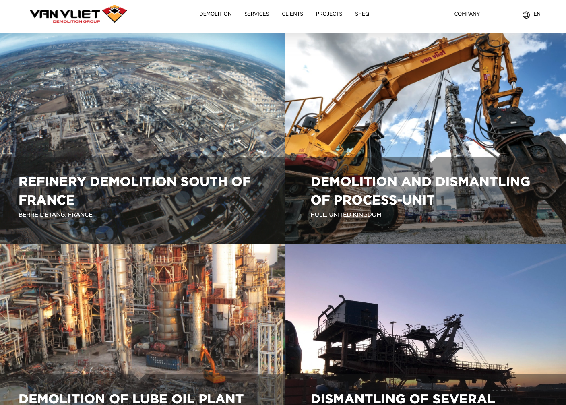Viewport: 566px width, 405px height.
Task: Click Berre l'Etang, France location text
Action: tap(56, 215)
